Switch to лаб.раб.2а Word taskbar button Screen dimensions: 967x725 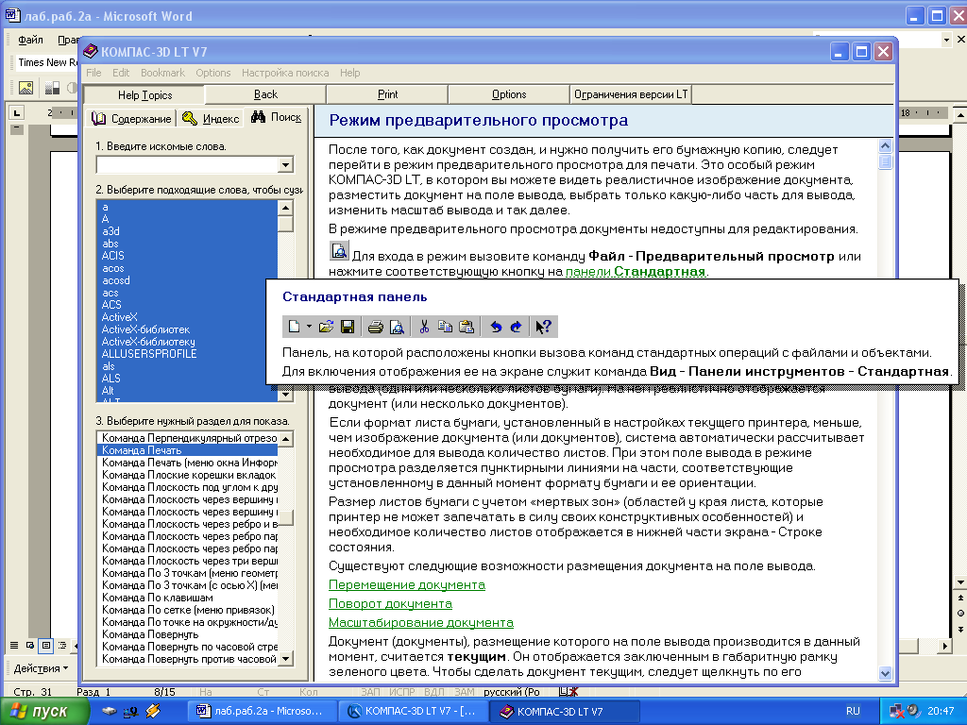coord(264,712)
